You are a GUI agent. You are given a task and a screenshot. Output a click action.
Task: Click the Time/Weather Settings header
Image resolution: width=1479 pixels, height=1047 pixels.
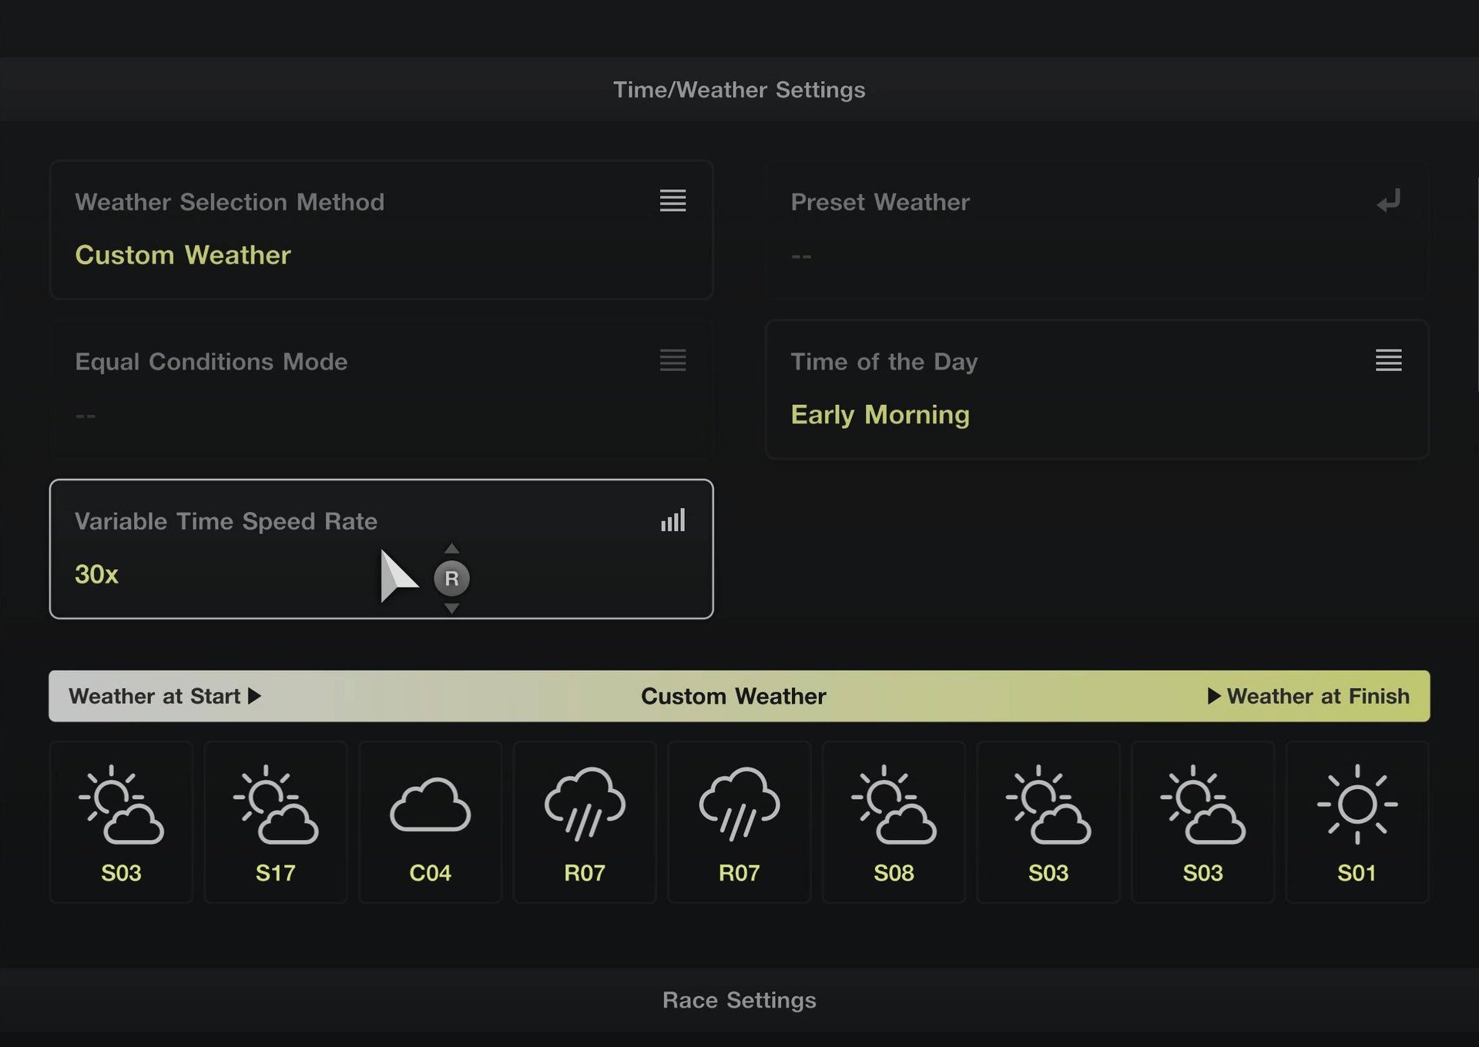[739, 90]
